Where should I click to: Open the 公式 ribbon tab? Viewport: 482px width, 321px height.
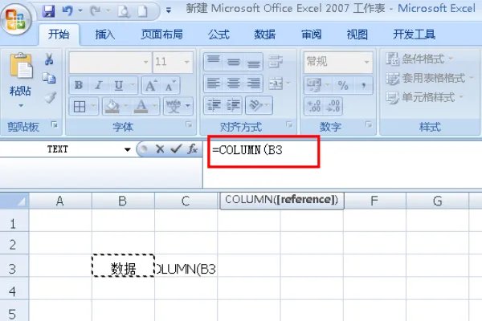point(219,35)
